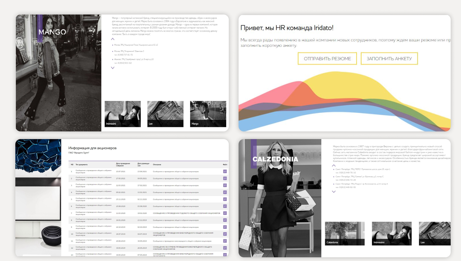Download the file for row 2 dated 27.05.2021
The image size is (461, 261).
(225, 178)
